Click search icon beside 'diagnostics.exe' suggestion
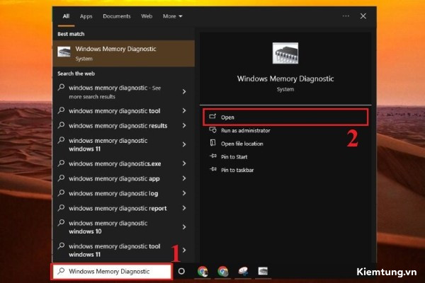The image size is (425, 283). (x=62, y=163)
